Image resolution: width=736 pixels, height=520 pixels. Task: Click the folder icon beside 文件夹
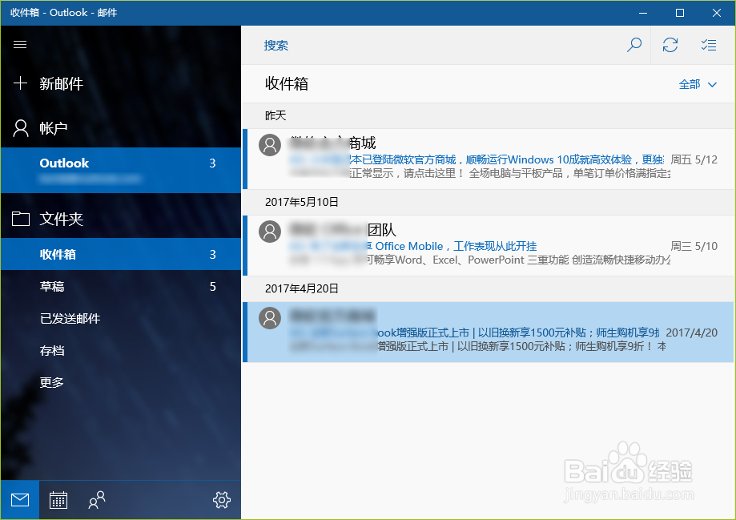pyautogui.click(x=21, y=219)
